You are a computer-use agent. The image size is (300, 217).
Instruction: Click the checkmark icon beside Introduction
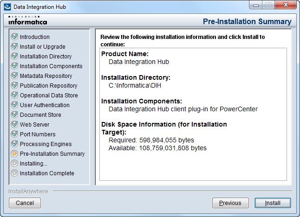(14, 37)
